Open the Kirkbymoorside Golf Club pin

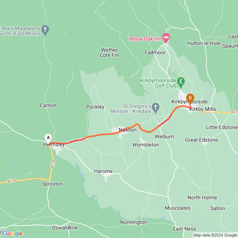click(x=181, y=83)
